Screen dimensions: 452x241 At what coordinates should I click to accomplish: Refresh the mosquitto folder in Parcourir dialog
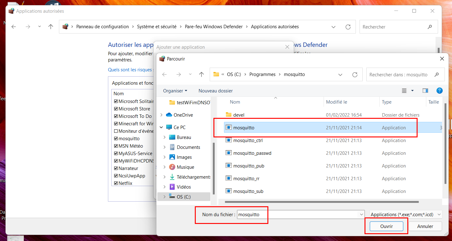(x=355, y=75)
